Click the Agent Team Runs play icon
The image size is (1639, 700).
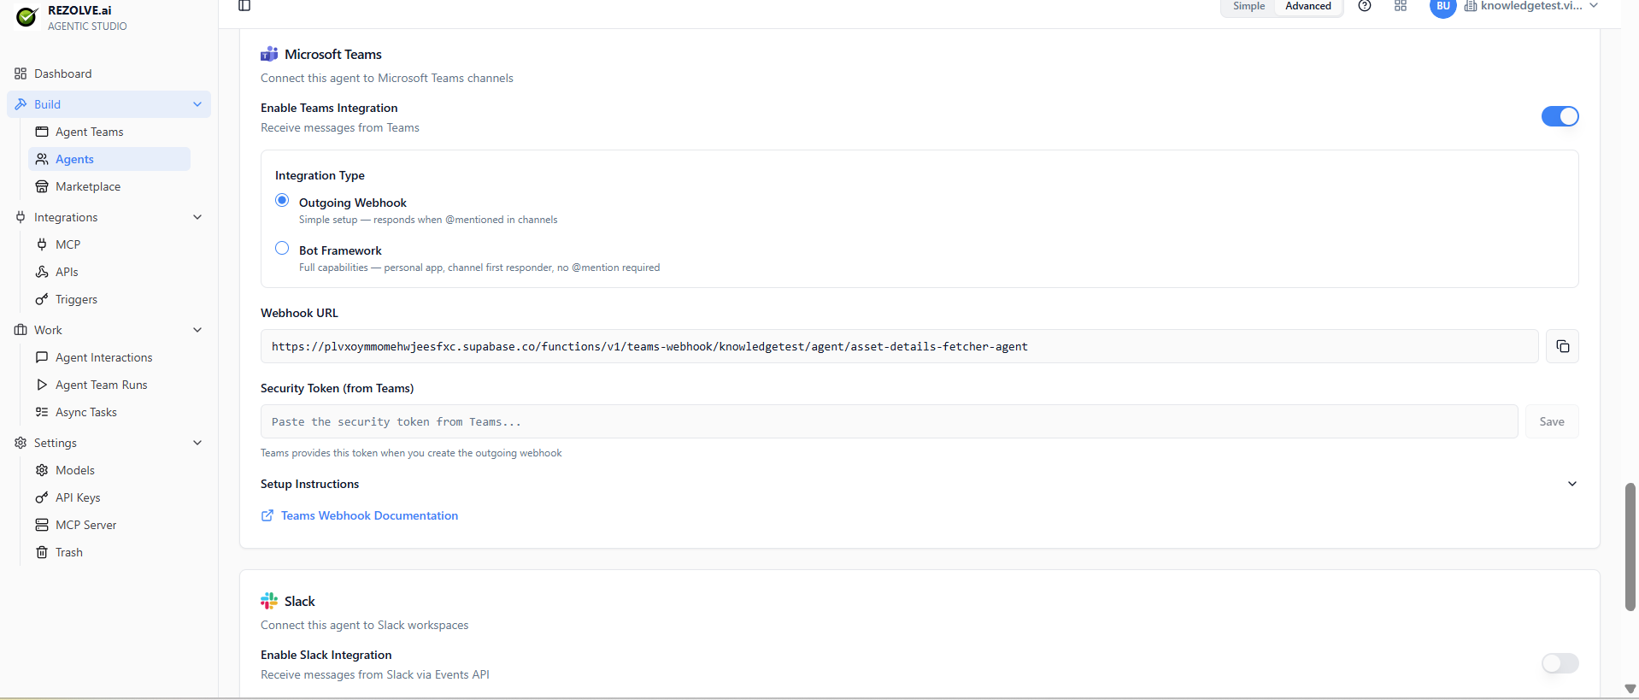pyautogui.click(x=42, y=385)
